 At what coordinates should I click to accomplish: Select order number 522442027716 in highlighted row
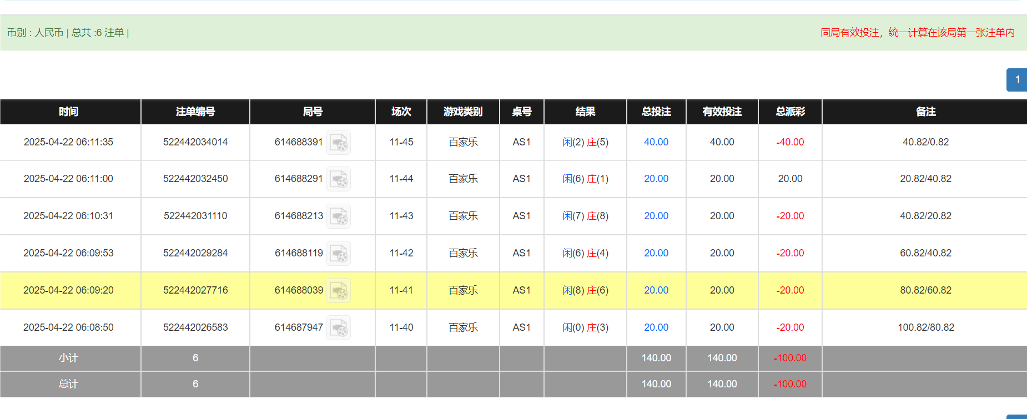click(x=195, y=290)
